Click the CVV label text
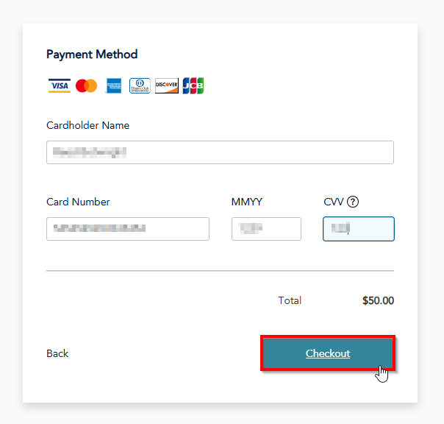The height and width of the screenshot is (424, 444). [x=334, y=202]
